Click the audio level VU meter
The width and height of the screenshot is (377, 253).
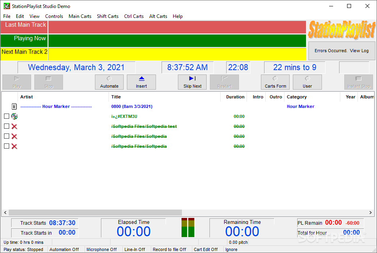pos(188,228)
